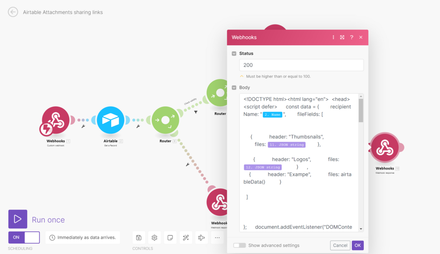Open help for Webhooks dialog

click(352, 37)
